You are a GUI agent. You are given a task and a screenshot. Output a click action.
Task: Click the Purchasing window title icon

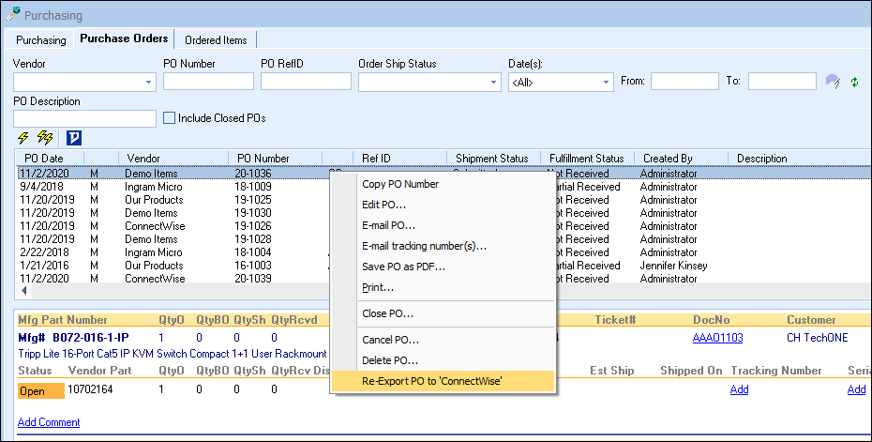[x=12, y=15]
